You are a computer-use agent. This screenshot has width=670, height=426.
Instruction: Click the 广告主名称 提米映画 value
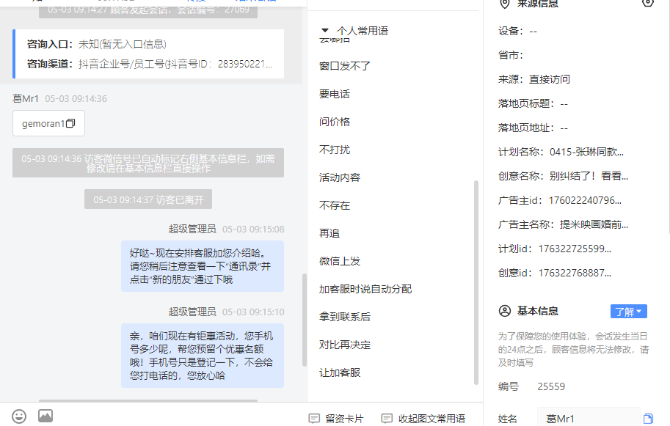[594, 224]
